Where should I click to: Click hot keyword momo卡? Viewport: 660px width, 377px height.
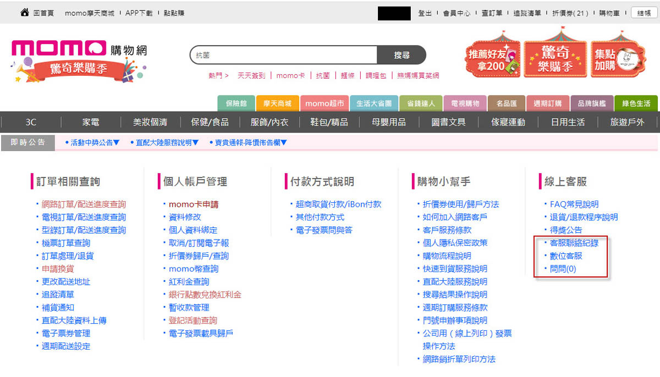pyautogui.click(x=290, y=76)
